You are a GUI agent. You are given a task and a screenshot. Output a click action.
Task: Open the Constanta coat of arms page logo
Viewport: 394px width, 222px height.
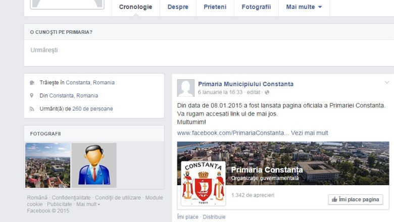pos(204,184)
